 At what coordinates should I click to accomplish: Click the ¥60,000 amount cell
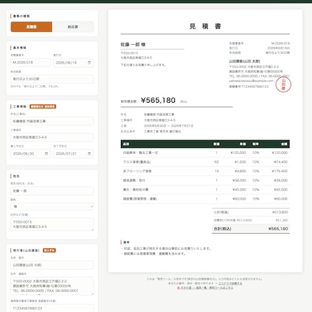tap(281, 199)
